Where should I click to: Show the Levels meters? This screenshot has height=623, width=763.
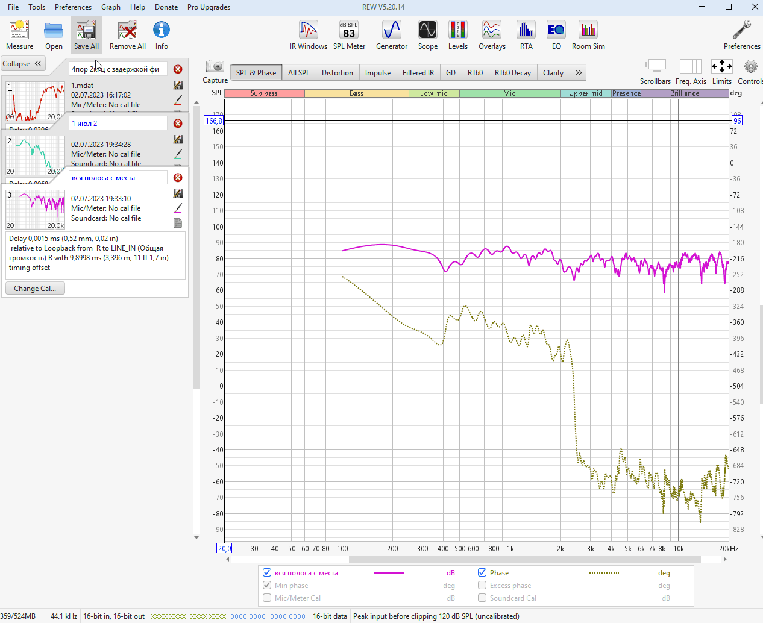[458, 35]
